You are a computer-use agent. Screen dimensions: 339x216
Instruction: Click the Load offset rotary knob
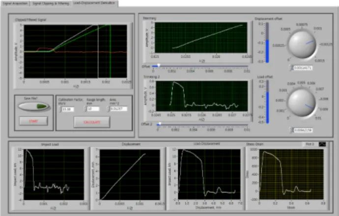point(302,103)
